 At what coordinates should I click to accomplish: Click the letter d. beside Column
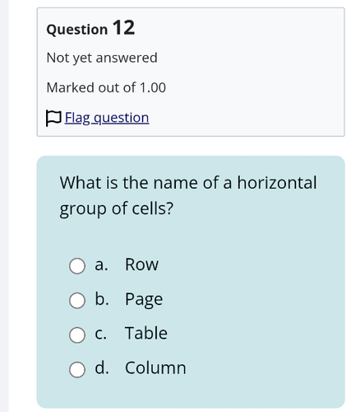tap(102, 368)
